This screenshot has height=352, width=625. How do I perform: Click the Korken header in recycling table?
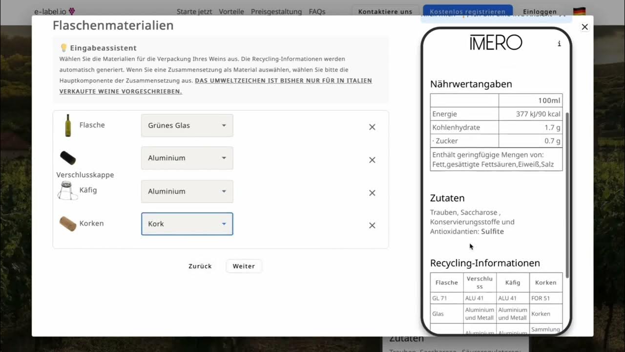click(x=546, y=283)
